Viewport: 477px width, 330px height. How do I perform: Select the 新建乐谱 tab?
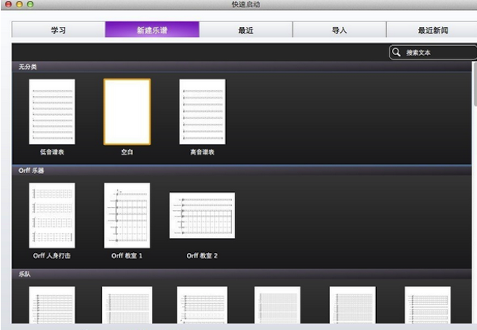(x=152, y=30)
